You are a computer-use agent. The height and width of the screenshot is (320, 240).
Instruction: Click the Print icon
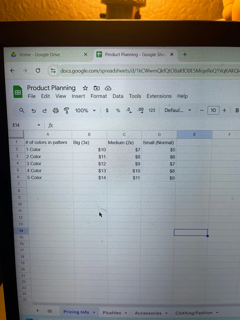(x=55, y=110)
